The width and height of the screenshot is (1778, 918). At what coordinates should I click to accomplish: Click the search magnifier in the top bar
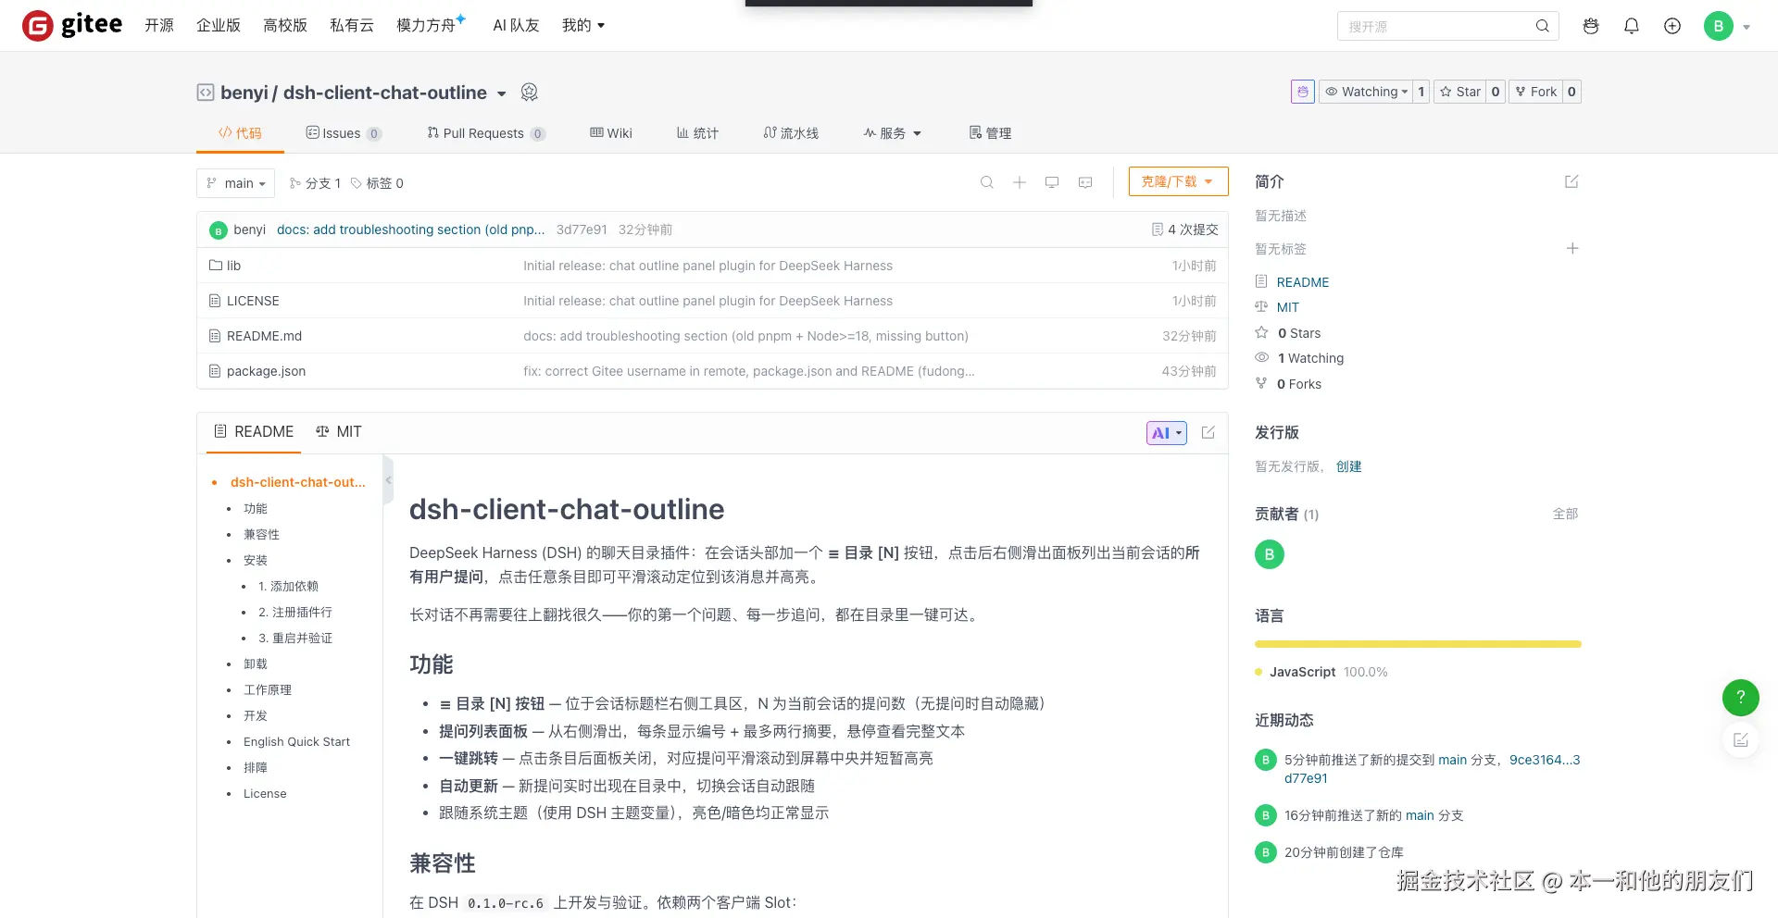tap(1542, 26)
